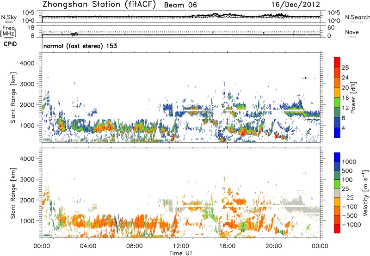The image size is (370, 256).
Task: Select the 12 label on power colorbar
Action: pos(345,108)
